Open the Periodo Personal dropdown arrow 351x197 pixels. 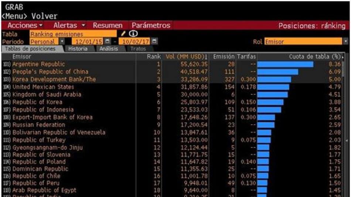point(62,42)
